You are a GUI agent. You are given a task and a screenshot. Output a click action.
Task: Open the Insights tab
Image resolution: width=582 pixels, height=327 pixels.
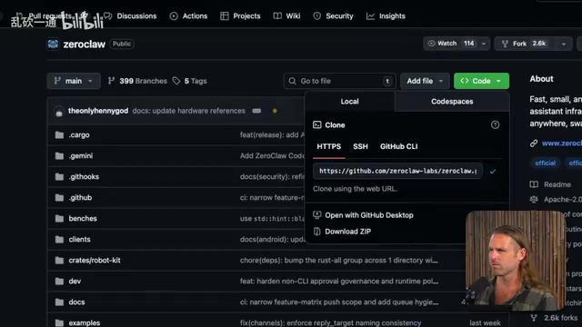(386, 16)
